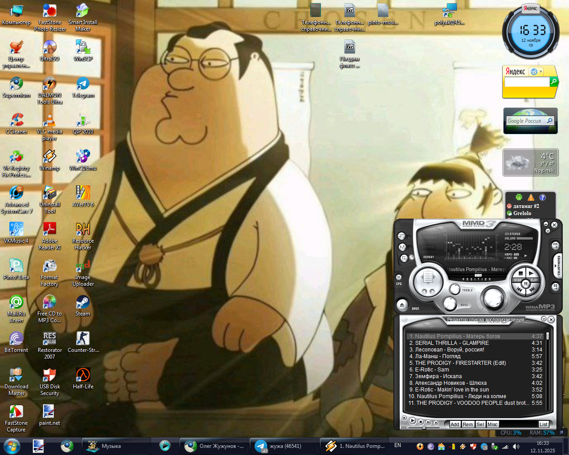The image size is (569, 455).
Task: Expand the EQ drawer in Winamp
Action: tap(555, 287)
